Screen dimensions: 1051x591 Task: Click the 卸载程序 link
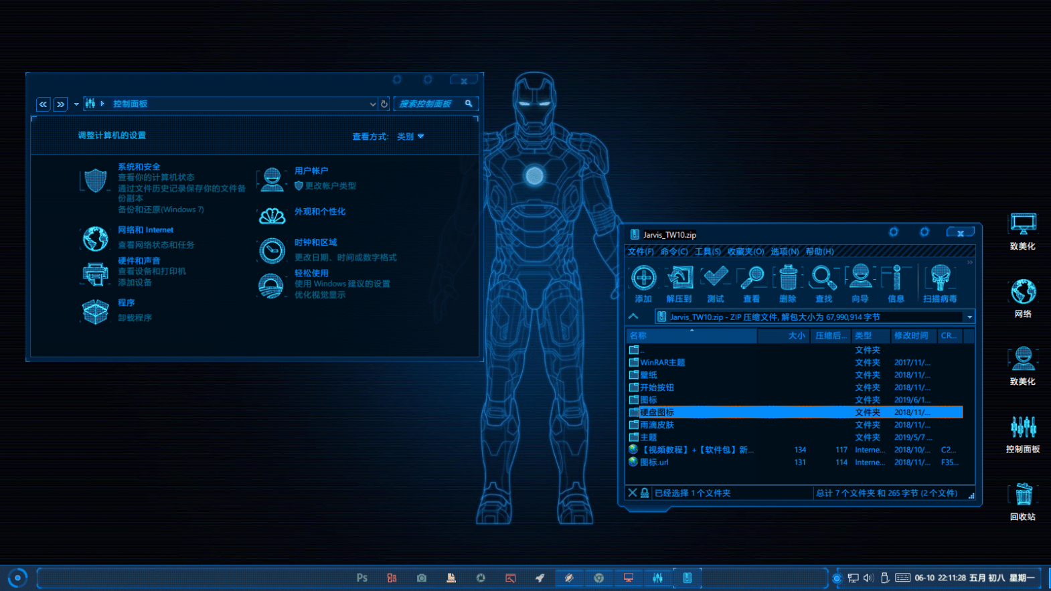click(x=135, y=318)
